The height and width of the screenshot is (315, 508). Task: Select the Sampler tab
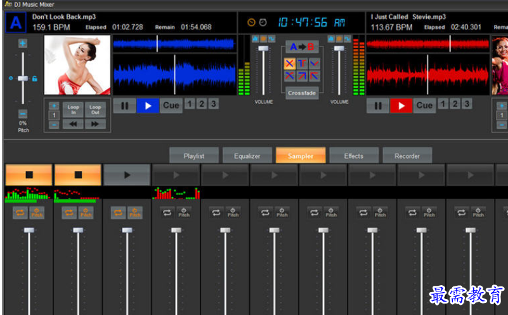point(301,156)
